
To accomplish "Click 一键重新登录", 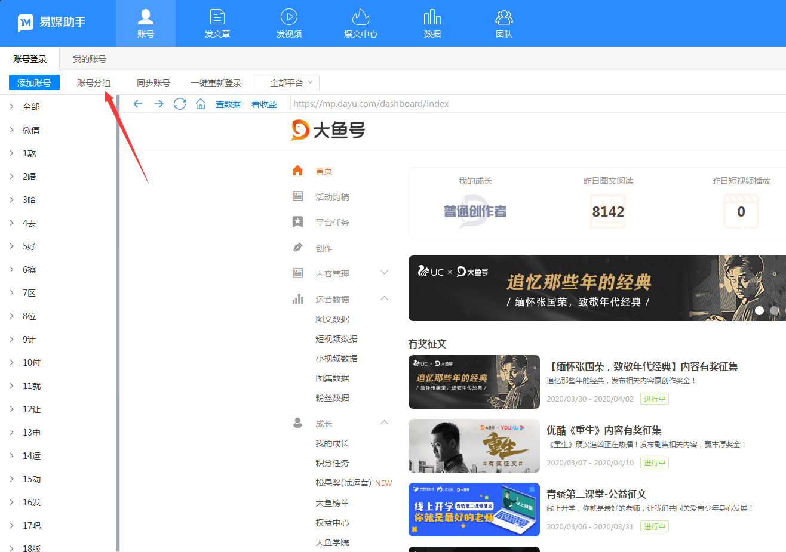I will [x=216, y=83].
